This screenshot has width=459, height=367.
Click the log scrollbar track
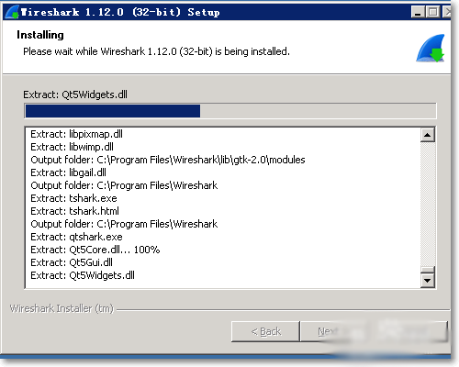click(428, 204)
